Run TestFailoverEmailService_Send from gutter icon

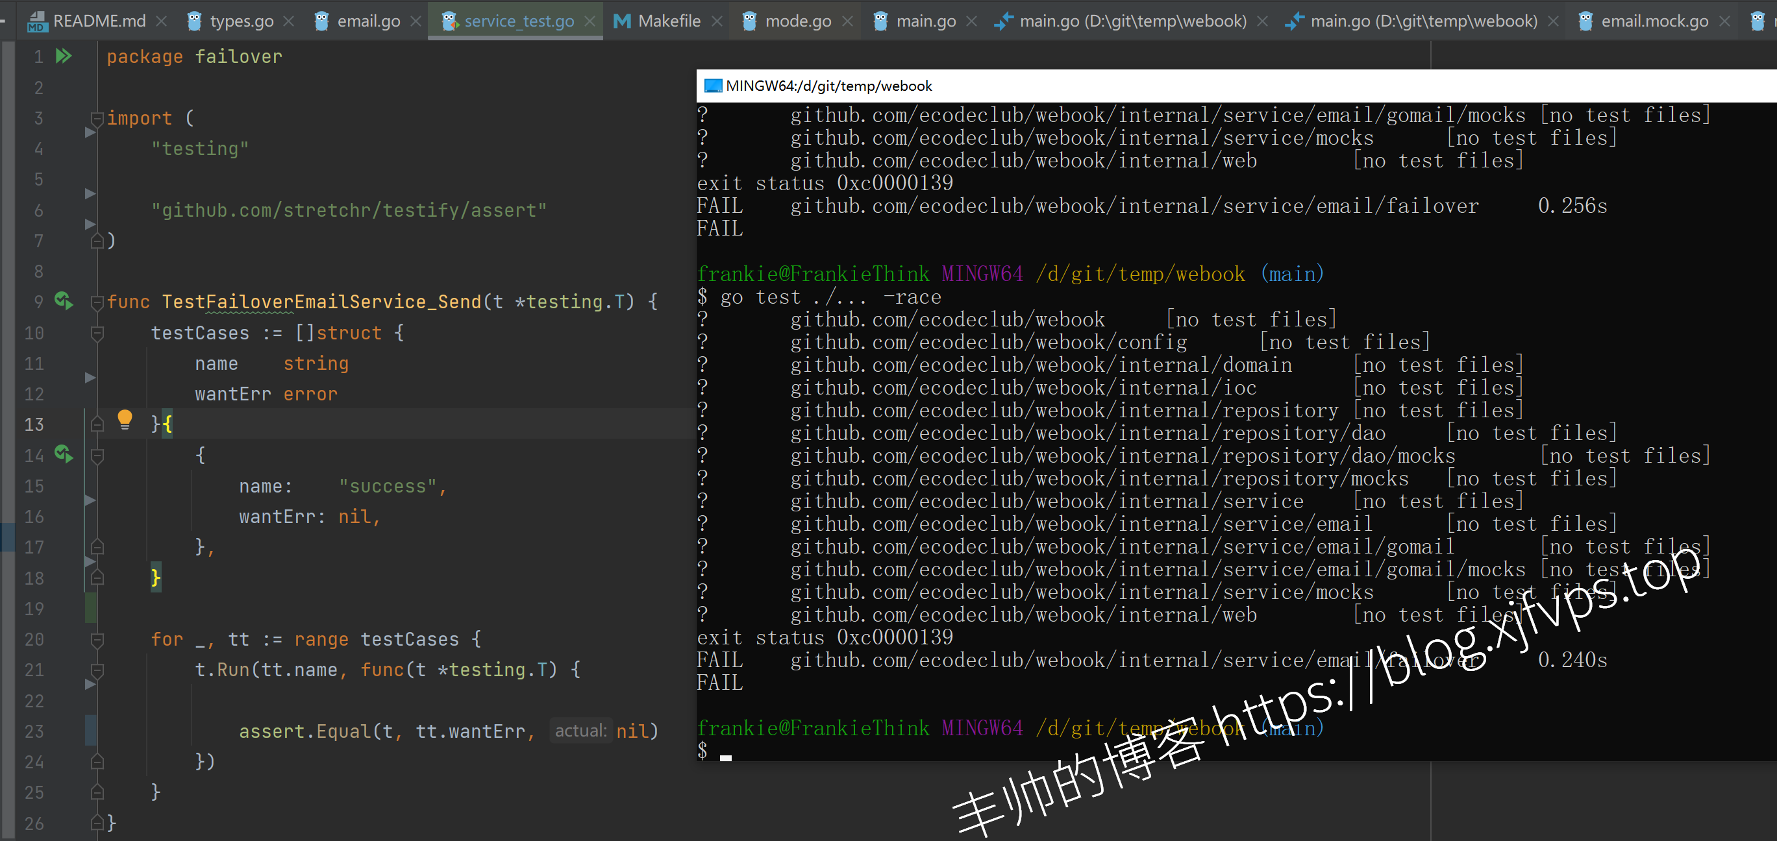64,300
